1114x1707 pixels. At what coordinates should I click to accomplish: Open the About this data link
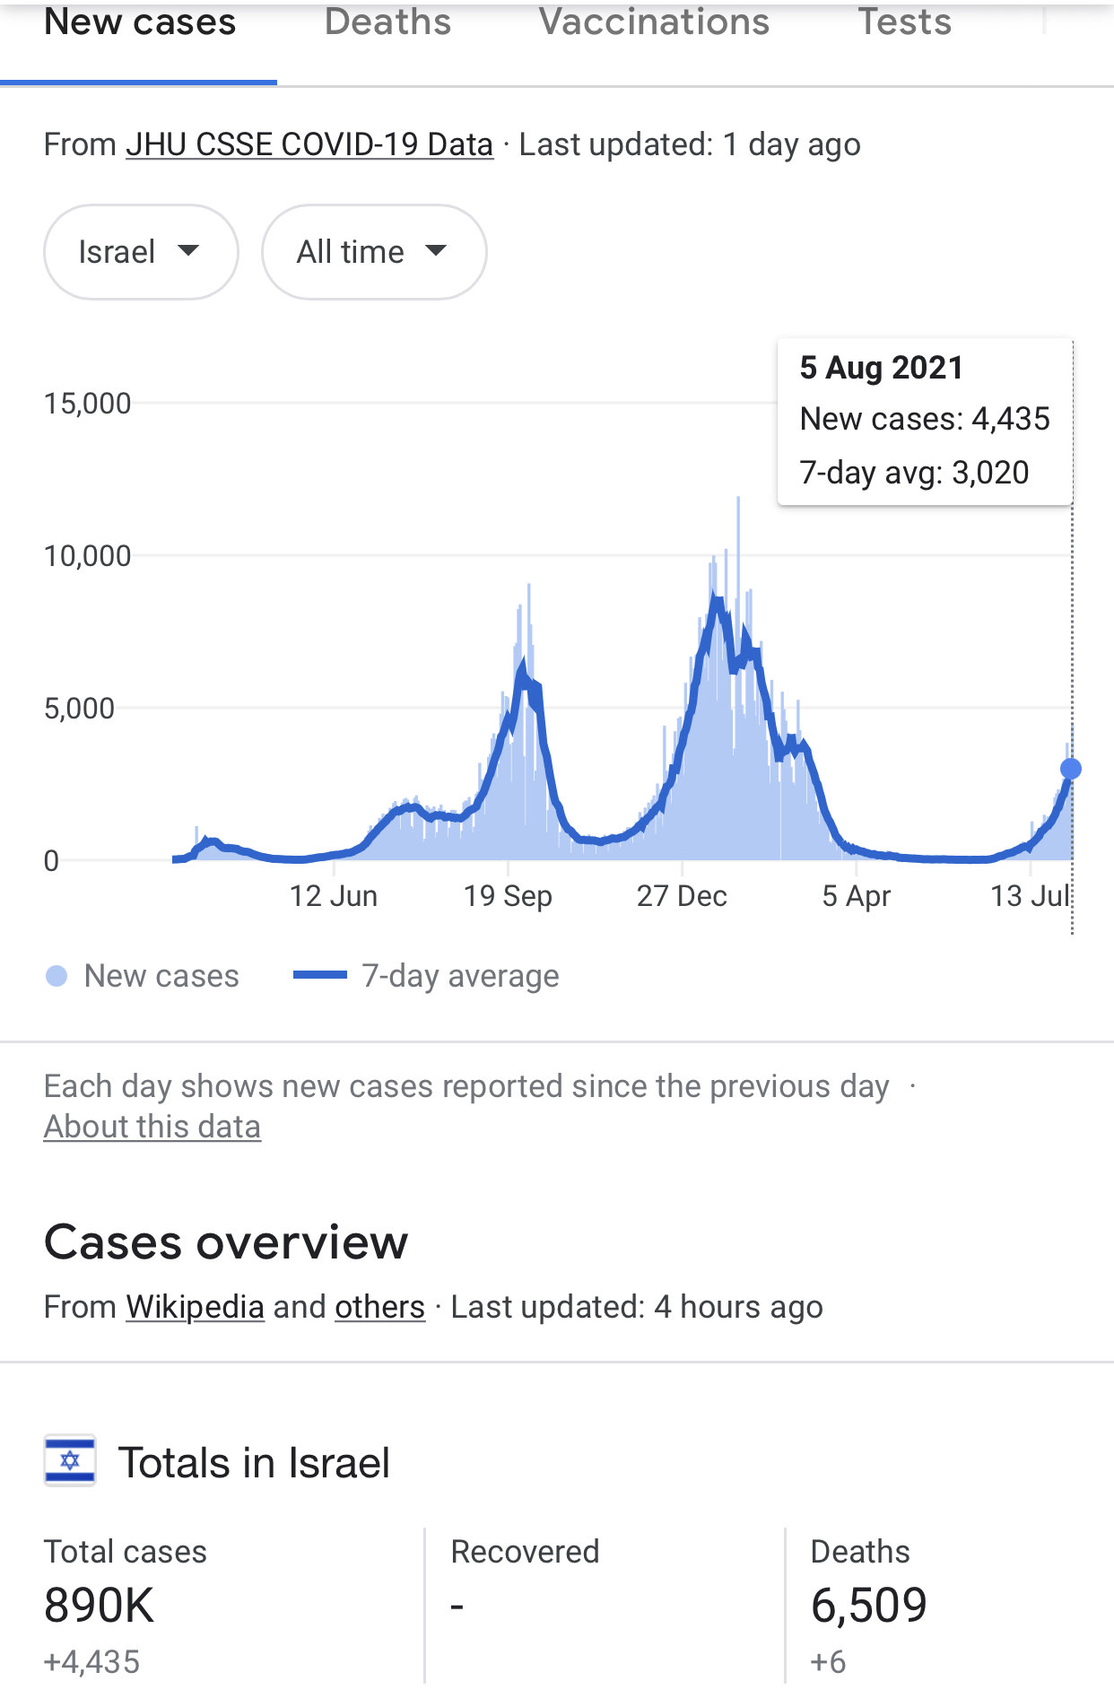point(152,1127)
